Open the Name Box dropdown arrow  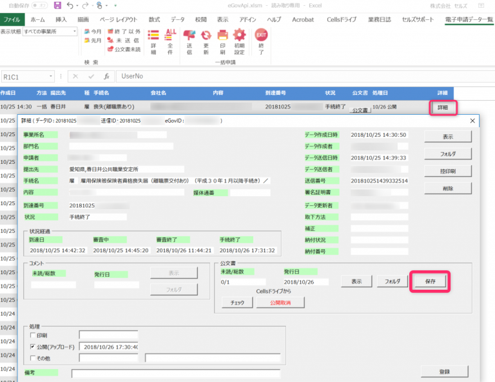[x=50, y=76]
